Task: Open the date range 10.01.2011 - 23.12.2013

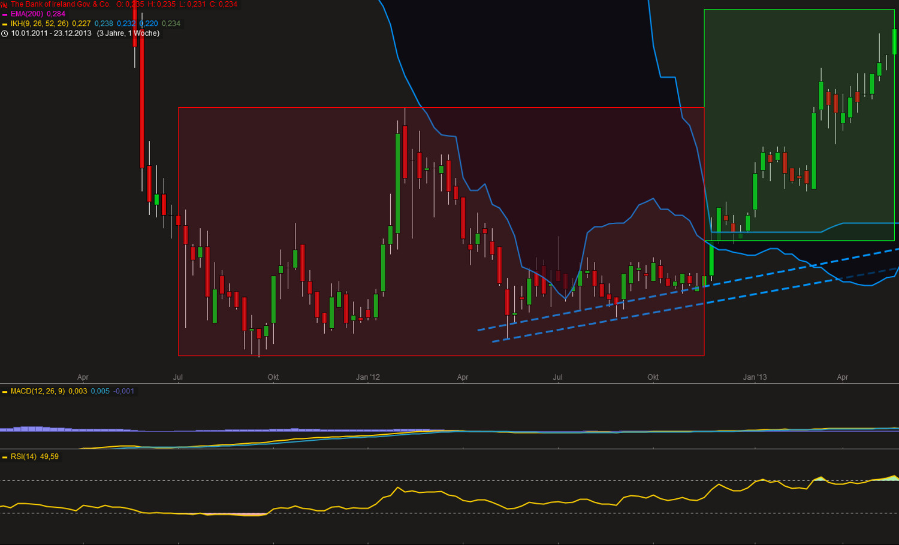Action: (x=52, y=34)
